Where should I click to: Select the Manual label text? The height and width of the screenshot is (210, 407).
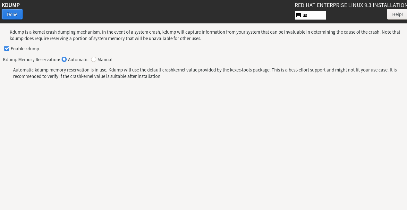click(x=105, y=60)
